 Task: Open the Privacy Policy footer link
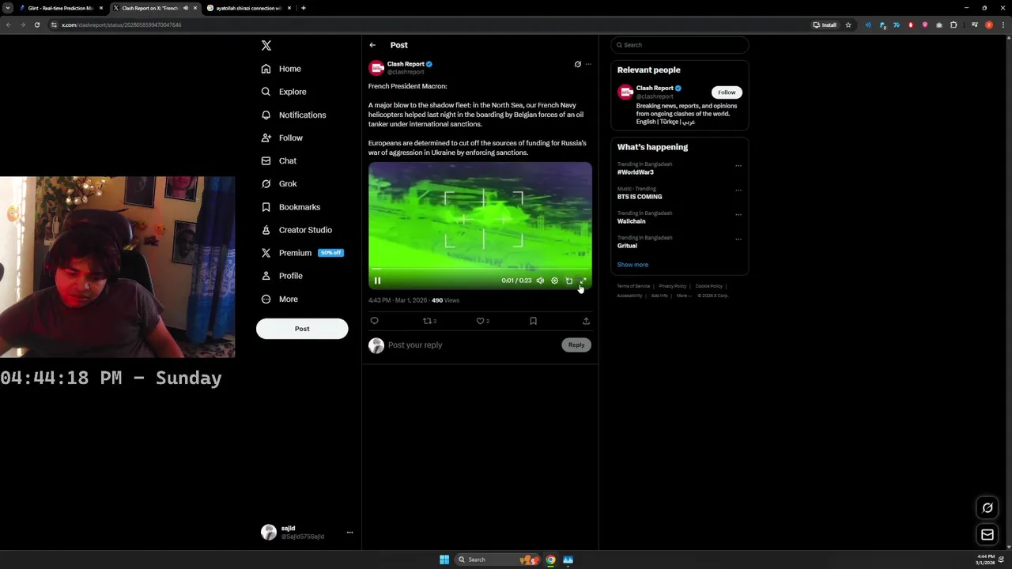tap(673, 286)
